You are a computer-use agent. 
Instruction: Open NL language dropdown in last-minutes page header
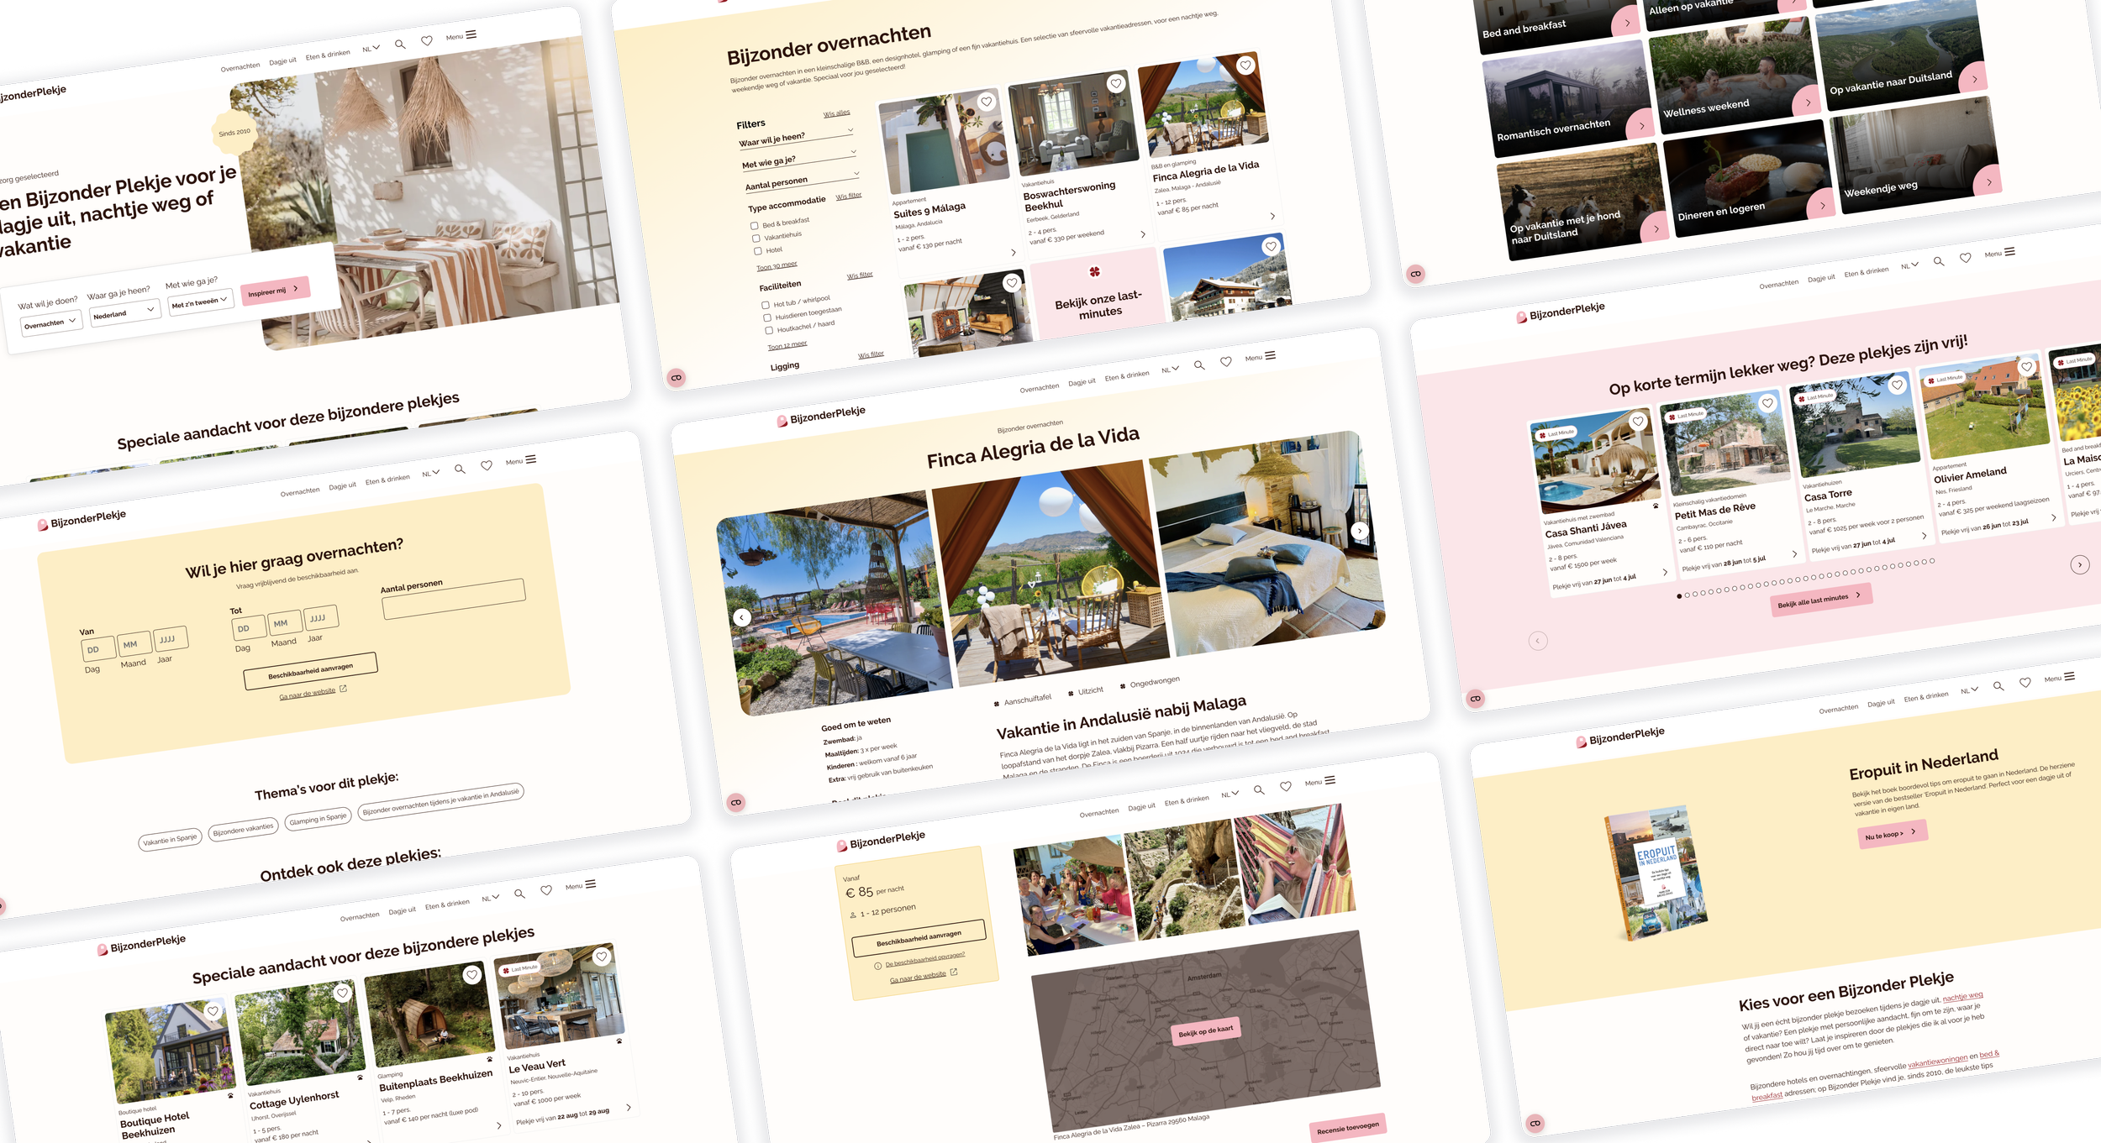point(1909,265)
